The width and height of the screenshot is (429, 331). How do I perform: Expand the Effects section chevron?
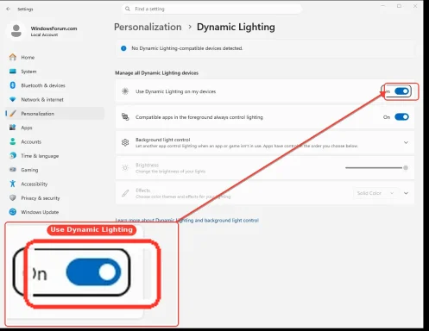point(406,193)
